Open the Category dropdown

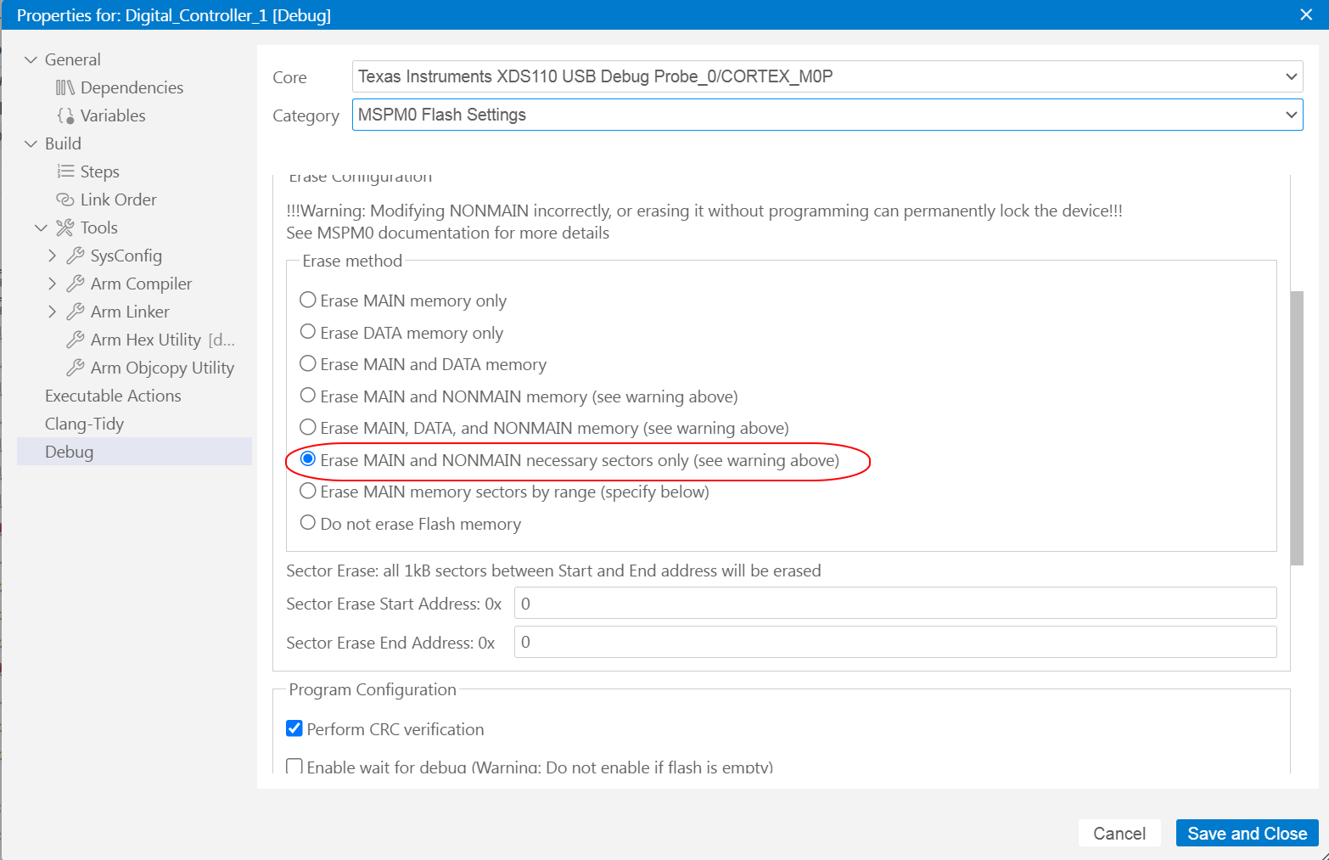coord(1289,114)
